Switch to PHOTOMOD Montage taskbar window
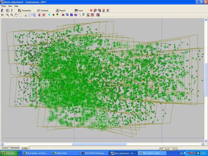 coord(95,153)
